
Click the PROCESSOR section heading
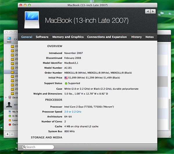pyautogui.click(x=54, y=100)
